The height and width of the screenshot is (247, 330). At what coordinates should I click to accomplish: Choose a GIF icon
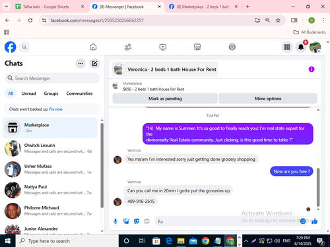point(147,221)
